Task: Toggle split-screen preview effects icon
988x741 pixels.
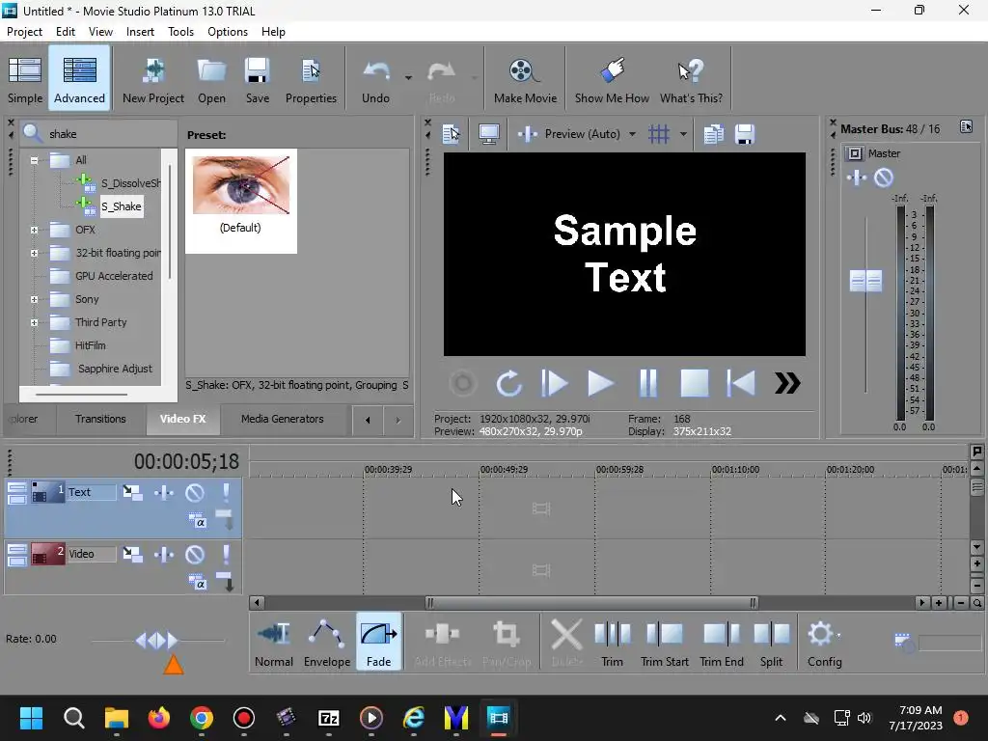Action: pos(528,134)
